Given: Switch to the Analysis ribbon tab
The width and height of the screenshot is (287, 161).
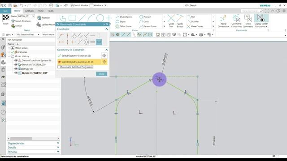Looking at the screenshot, I should click(29, 11).
